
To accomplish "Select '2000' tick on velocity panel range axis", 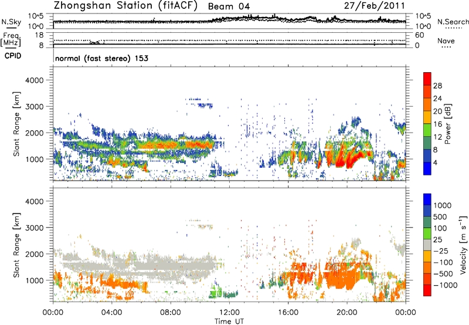I will [34, 254].
